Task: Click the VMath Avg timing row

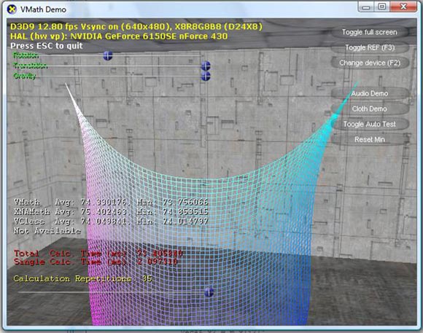Action: tap(111, 203)
